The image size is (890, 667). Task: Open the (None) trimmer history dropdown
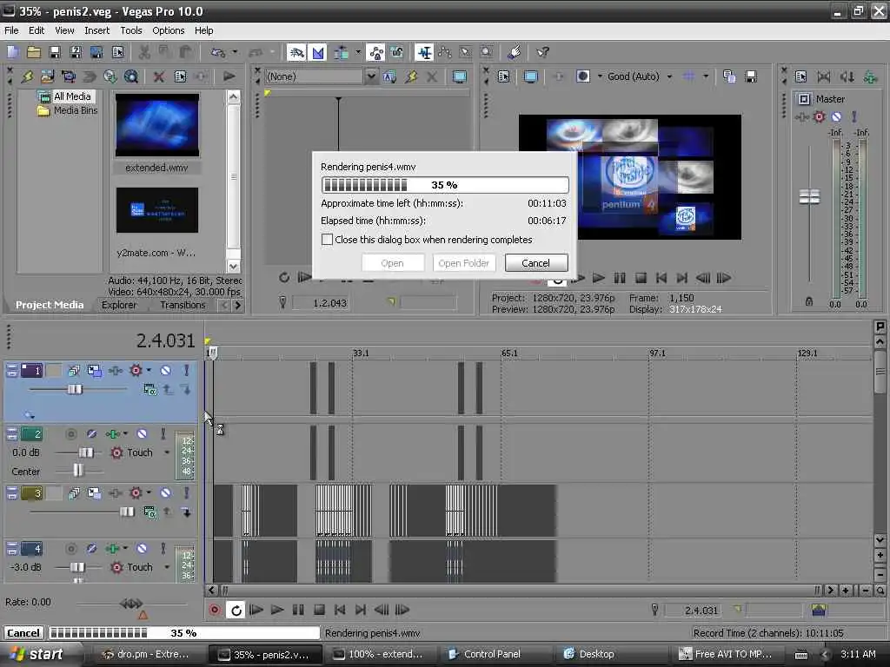[x=371, y=76]
